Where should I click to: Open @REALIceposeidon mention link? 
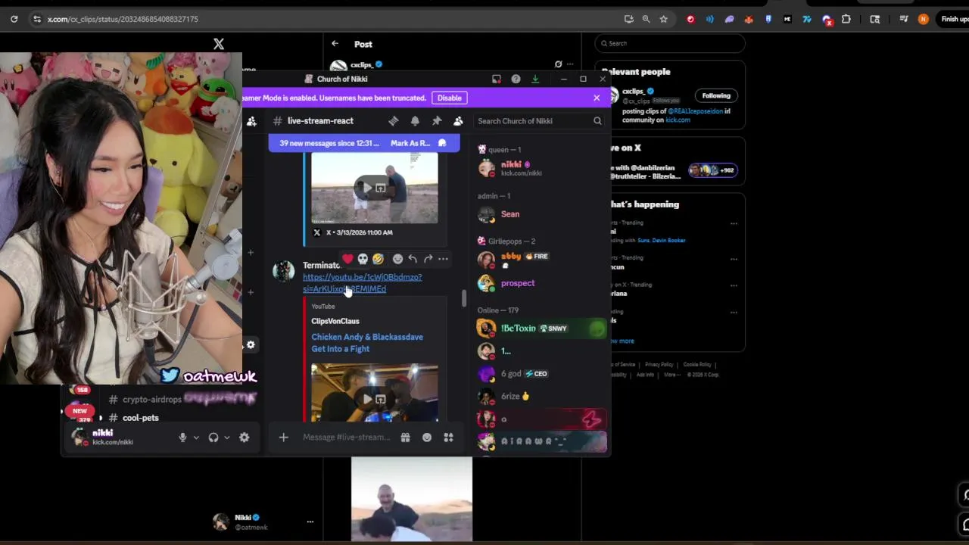[694, 111]
